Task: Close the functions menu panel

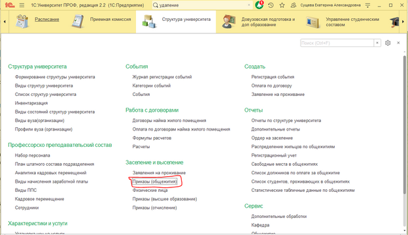Action: (398, 43)
